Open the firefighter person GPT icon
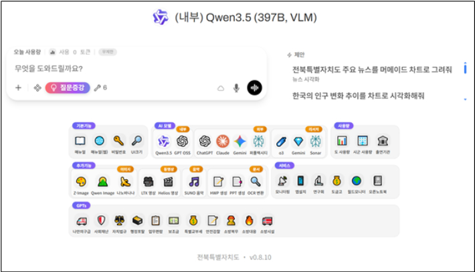This screenshot has width=475, height=272. [x=231, y=221]
